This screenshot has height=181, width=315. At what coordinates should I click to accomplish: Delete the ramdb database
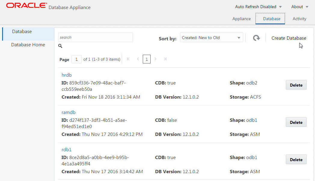[296, 122]
